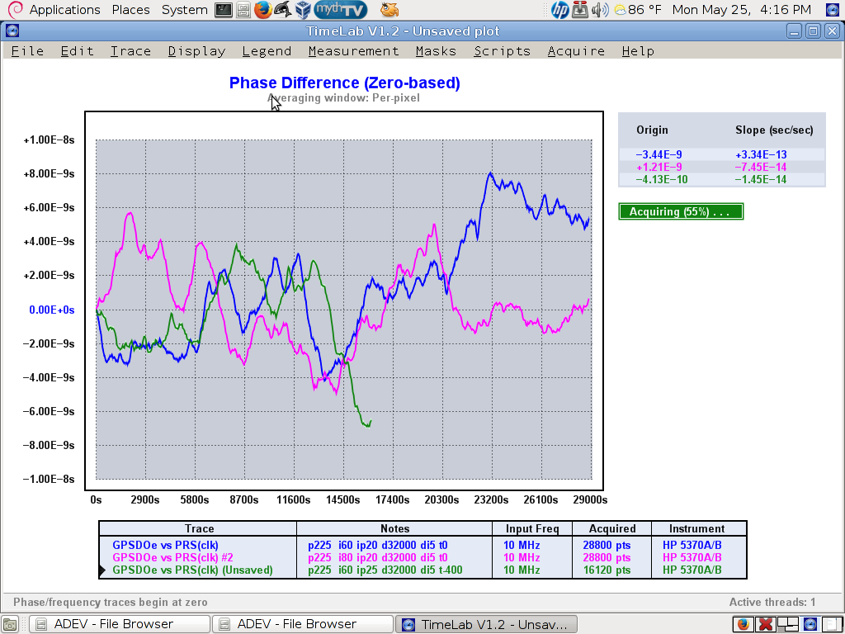Open the Trace menu
Viewport: 845px width, 634px height.
130,51
